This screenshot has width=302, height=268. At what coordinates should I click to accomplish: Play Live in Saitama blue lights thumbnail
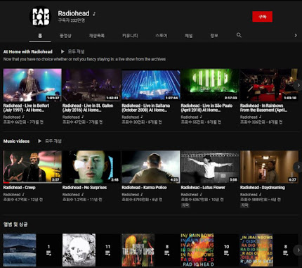click(x=151, y=85)
